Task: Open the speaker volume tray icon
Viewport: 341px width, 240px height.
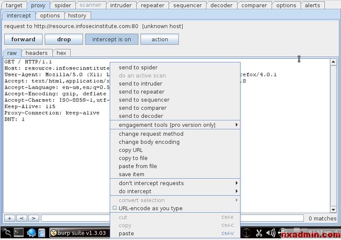Action: (271, 233)
